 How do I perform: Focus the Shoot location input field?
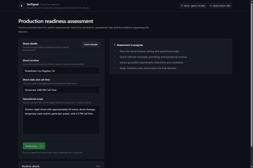(61, 71)
